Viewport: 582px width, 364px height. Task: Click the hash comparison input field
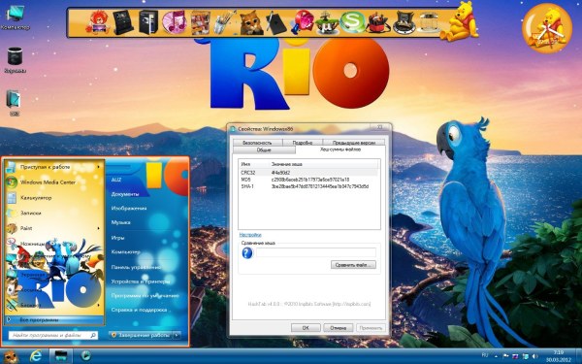click(316, 252)
